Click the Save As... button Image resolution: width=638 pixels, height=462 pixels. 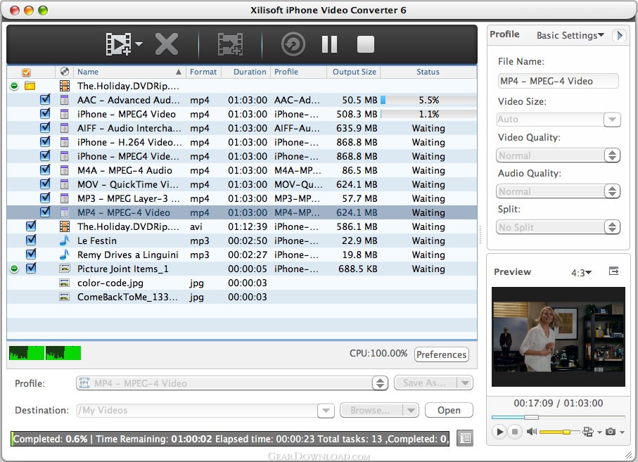tap(424, 383)
